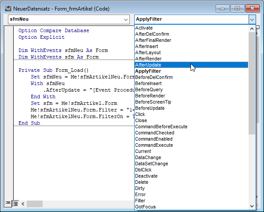Pick BeforeInsert from list
Image resolution: width=264 pixels, height=212 pixels.
point(191,83)
